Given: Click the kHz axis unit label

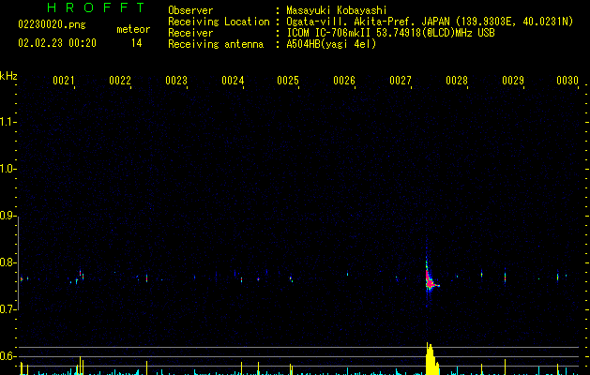Looking at the screenshot, I should click(8, 76).
